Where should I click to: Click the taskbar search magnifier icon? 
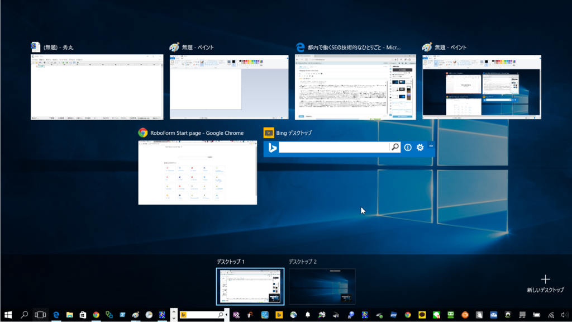click(x=24, y=315)
